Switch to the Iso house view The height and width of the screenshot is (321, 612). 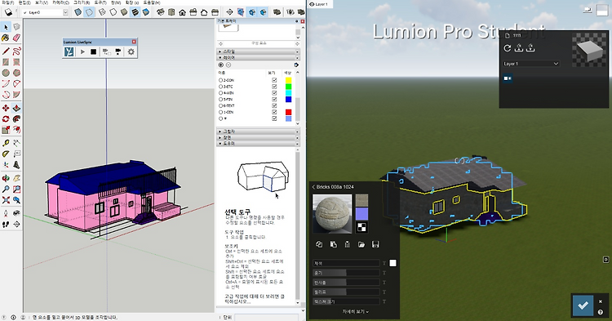pos(161,12)
